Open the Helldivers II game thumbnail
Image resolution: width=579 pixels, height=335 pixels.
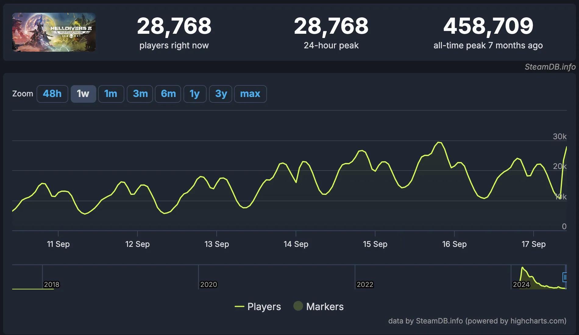click(54, 32)
